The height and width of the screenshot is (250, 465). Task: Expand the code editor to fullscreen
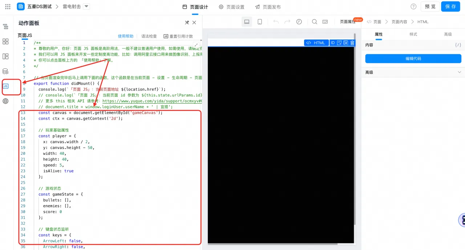(196, 45)
